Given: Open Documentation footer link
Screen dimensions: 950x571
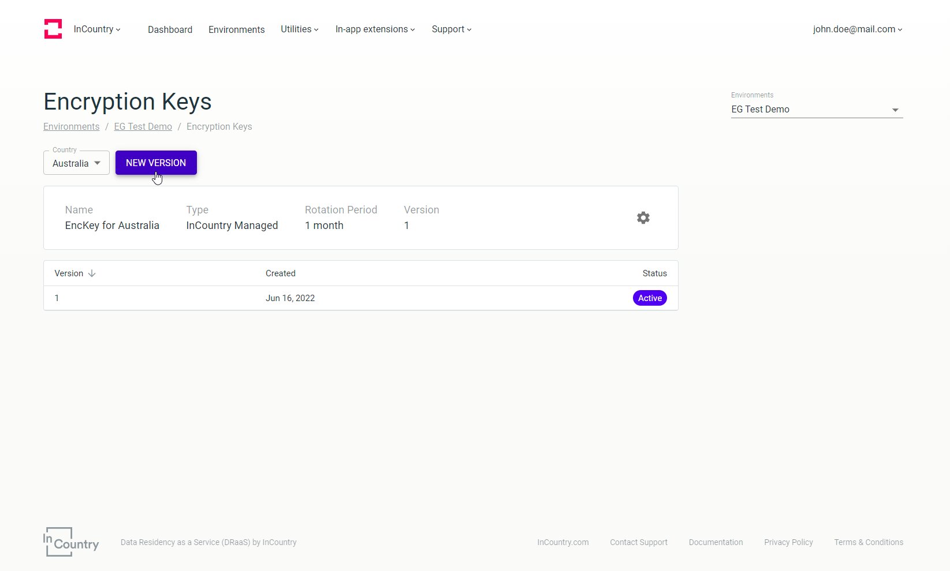Looking at the screenshot, I should (x=716, y=542).
